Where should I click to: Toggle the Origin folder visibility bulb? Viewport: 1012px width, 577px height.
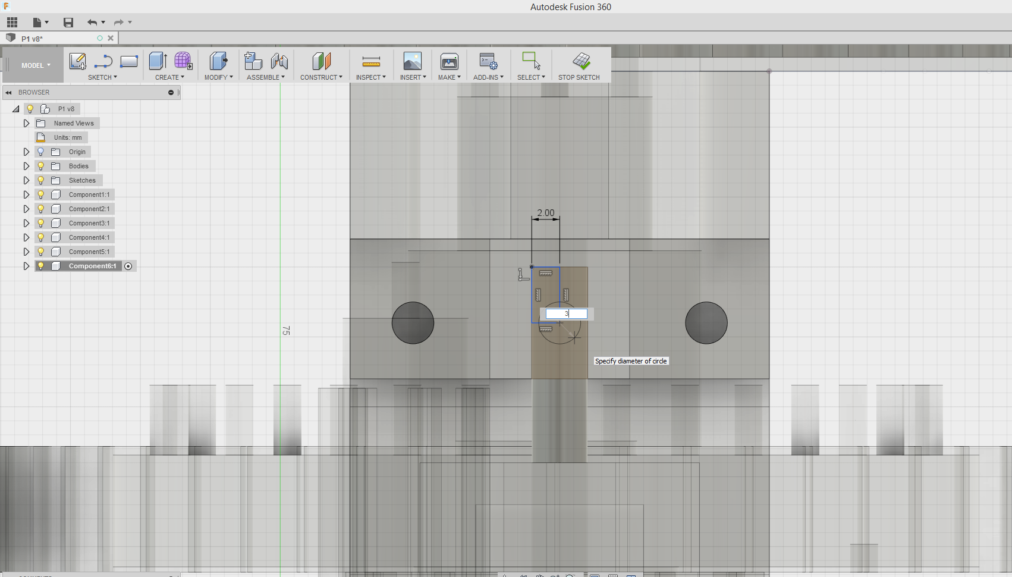40,152
